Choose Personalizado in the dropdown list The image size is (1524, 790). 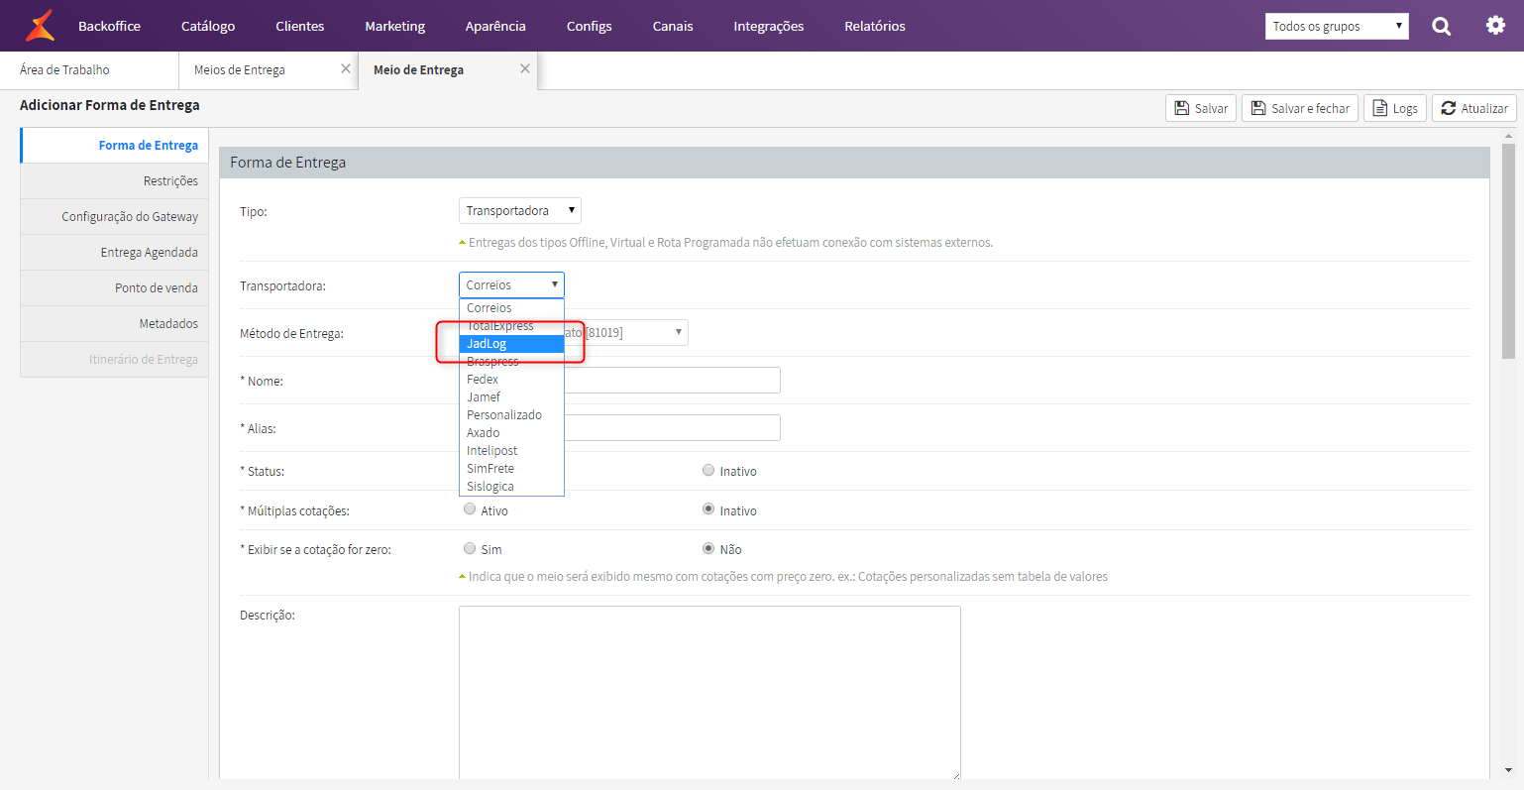tap(511, 415)
